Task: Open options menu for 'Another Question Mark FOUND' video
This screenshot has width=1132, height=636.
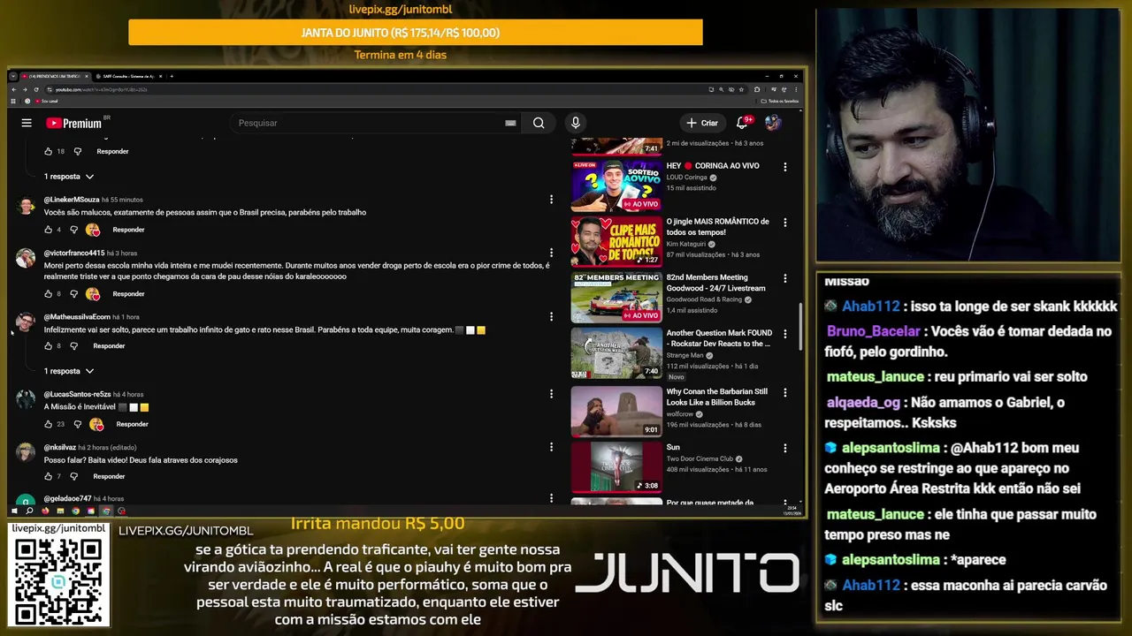Action: [x=784, y=335]
